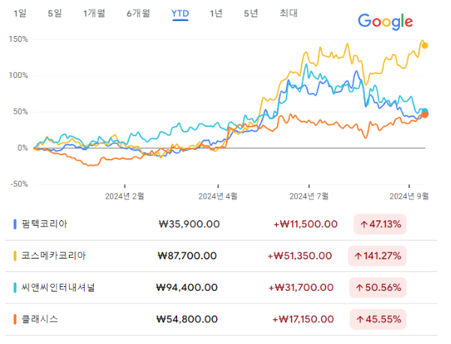451x344 pixels.
Task: Switch to the 5년 range tab
Action: (251, 13)
